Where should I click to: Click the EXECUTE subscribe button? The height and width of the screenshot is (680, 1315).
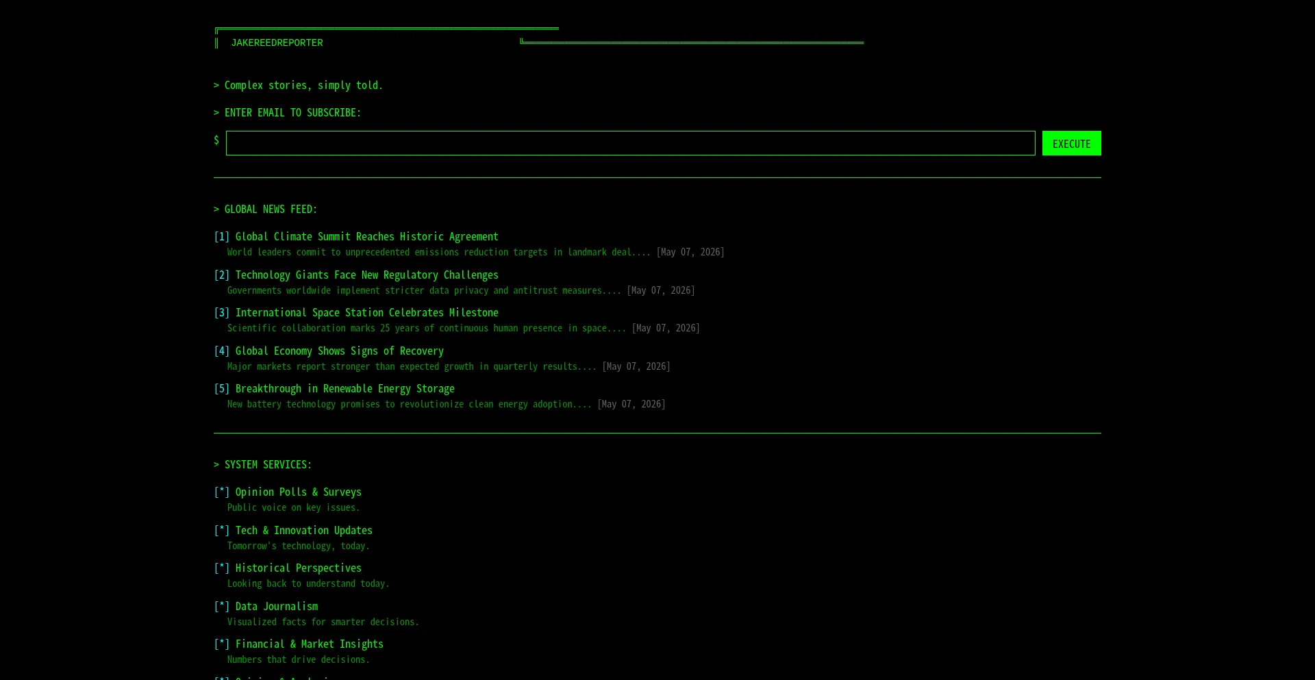[x=1071, y=143]
